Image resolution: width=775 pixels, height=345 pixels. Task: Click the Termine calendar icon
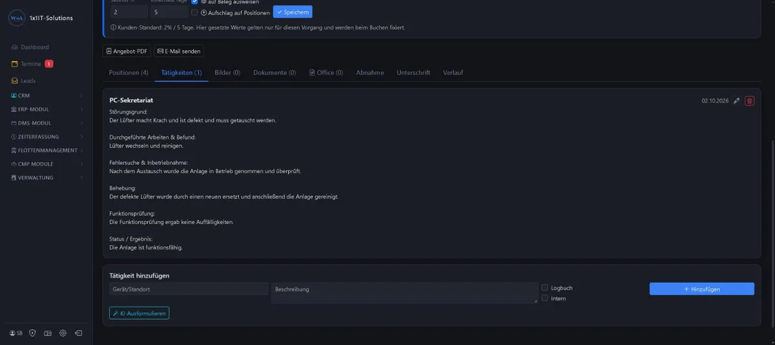[x=15, y=64]
